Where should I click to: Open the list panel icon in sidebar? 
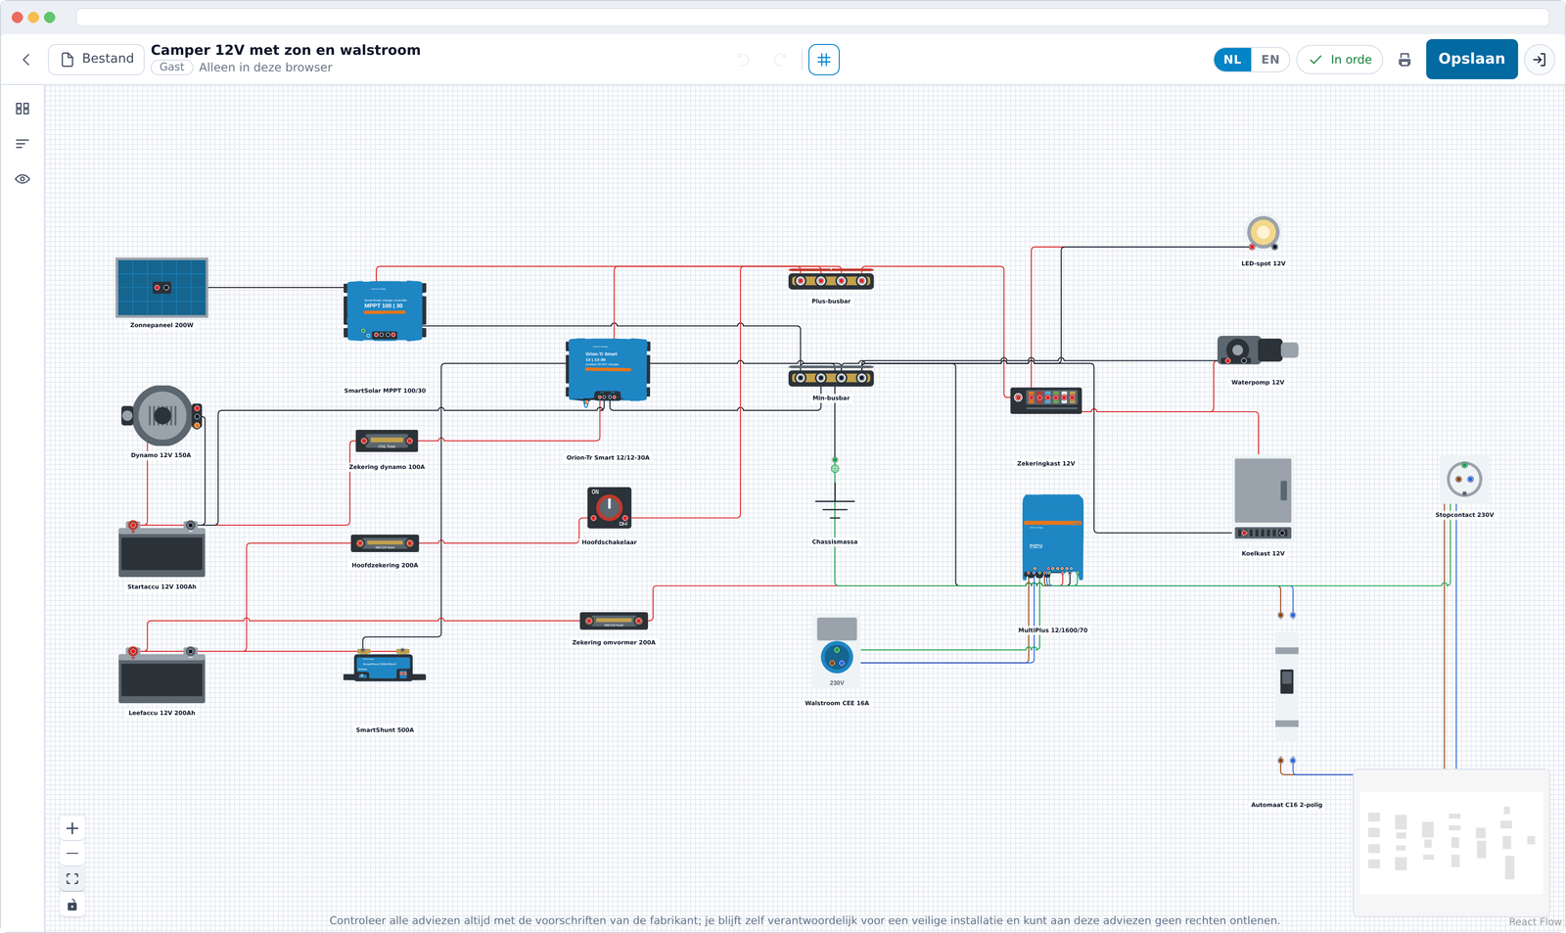tap(23, 144)
